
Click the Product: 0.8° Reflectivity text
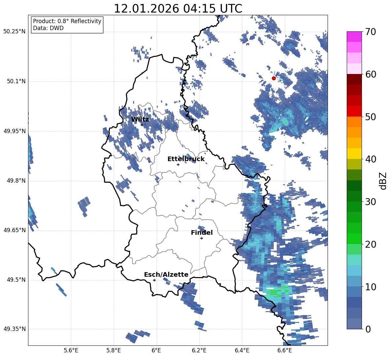[67, 21]
